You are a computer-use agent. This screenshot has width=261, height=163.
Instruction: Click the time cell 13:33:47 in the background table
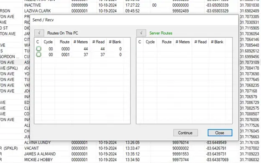coord(132,148)
